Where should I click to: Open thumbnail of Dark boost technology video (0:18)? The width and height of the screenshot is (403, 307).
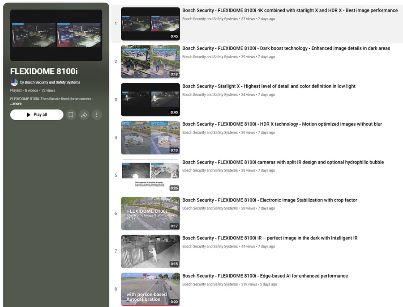(x=150, y=62)
